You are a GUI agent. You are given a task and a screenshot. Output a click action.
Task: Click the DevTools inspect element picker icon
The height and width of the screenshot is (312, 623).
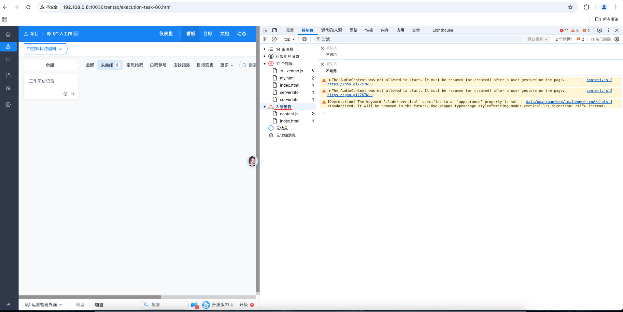(265, 30)
